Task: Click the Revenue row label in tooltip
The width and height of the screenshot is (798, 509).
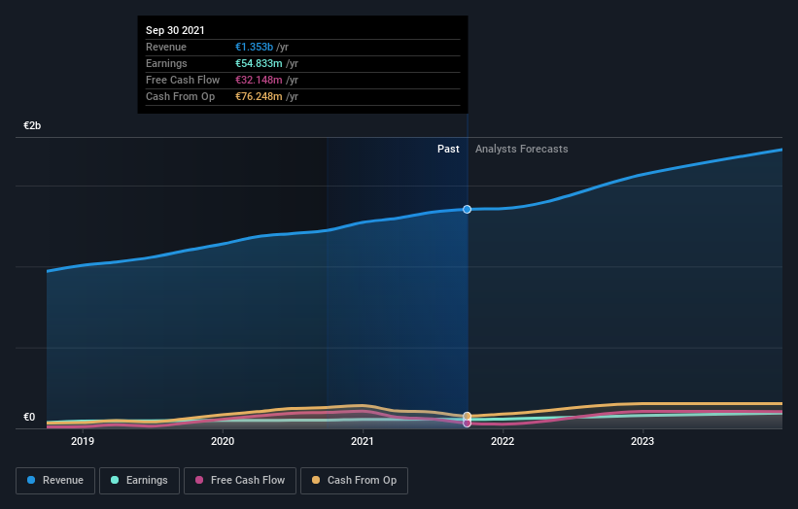Action: (166, 47)
